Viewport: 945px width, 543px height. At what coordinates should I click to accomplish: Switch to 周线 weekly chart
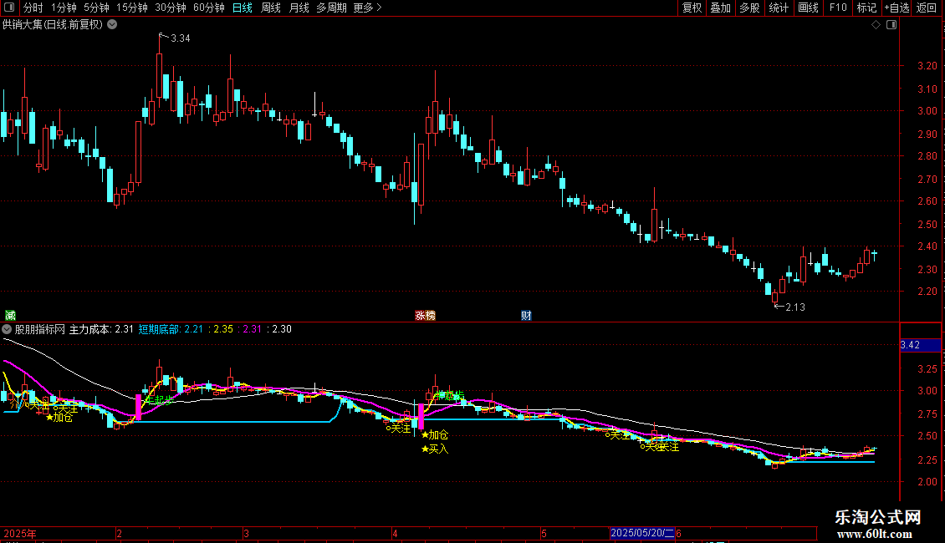[x=271, y=8]
